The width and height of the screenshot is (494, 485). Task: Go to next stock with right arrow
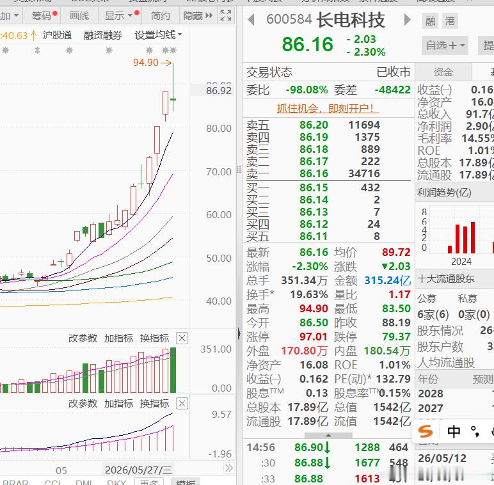[x=408, y=20]
